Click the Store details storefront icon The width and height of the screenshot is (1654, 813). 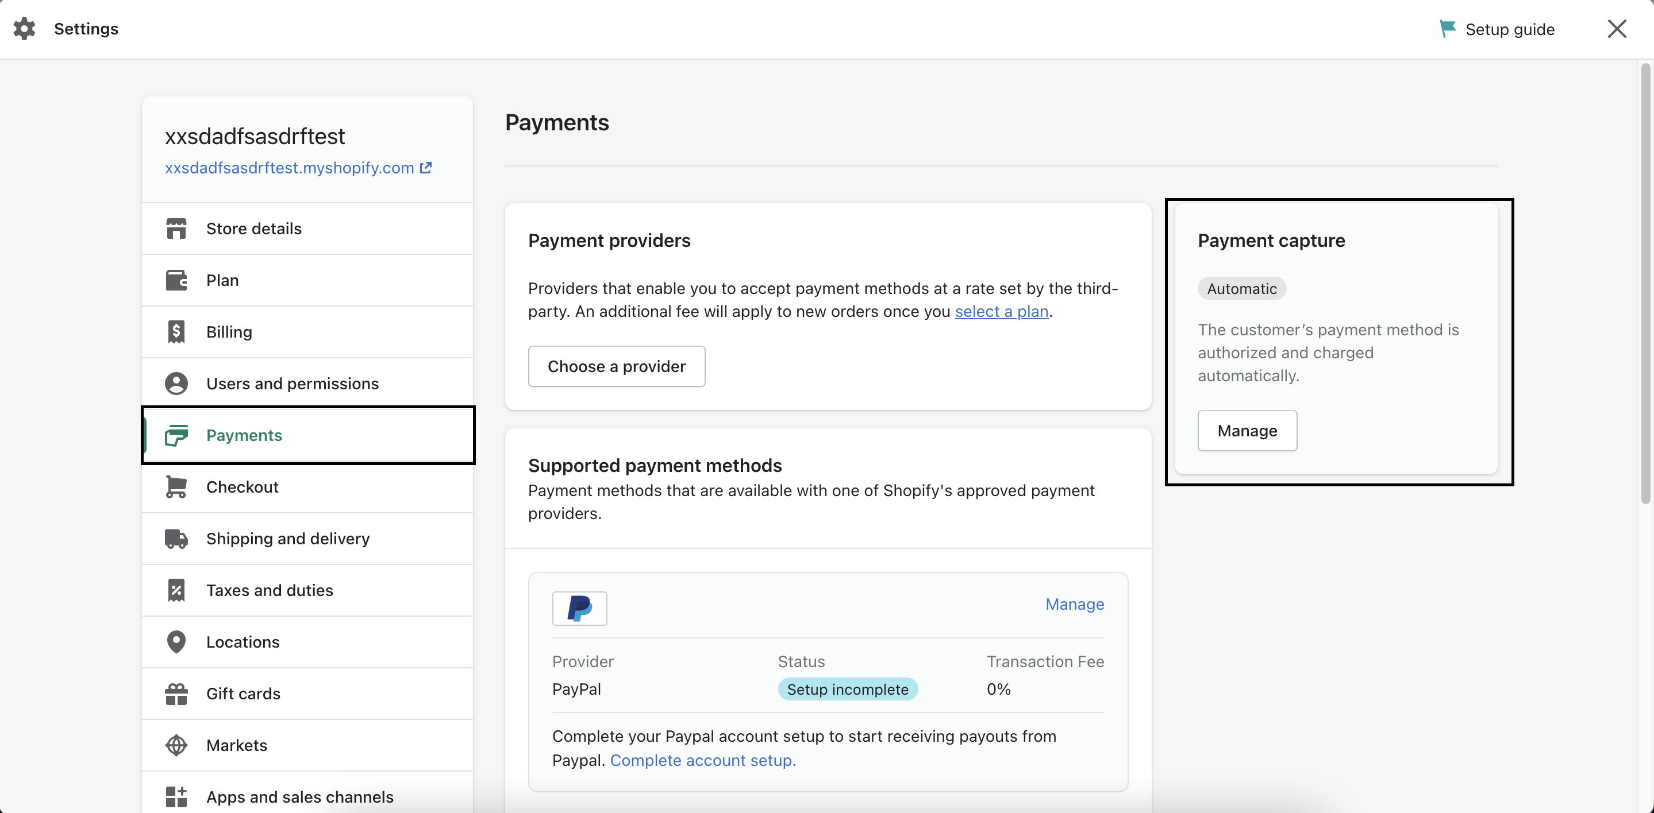176,229
